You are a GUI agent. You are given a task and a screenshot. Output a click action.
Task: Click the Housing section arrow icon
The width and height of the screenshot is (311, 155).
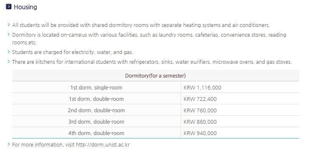(x=9, y=7)
